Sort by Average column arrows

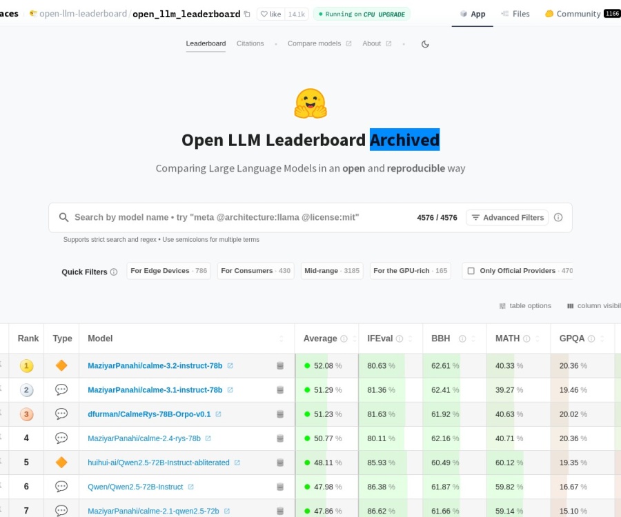coord(355,338)
